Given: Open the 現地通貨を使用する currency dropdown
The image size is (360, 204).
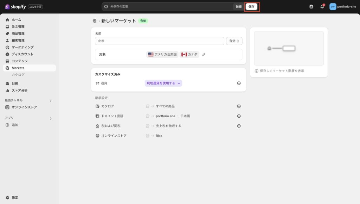Looking at the screenshot, I should [163, 83].
